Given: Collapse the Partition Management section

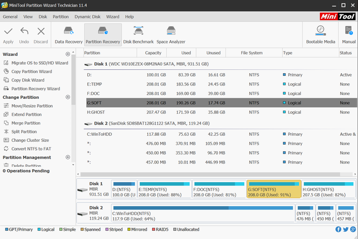Looking at the screenshot, I should point(68,157).
